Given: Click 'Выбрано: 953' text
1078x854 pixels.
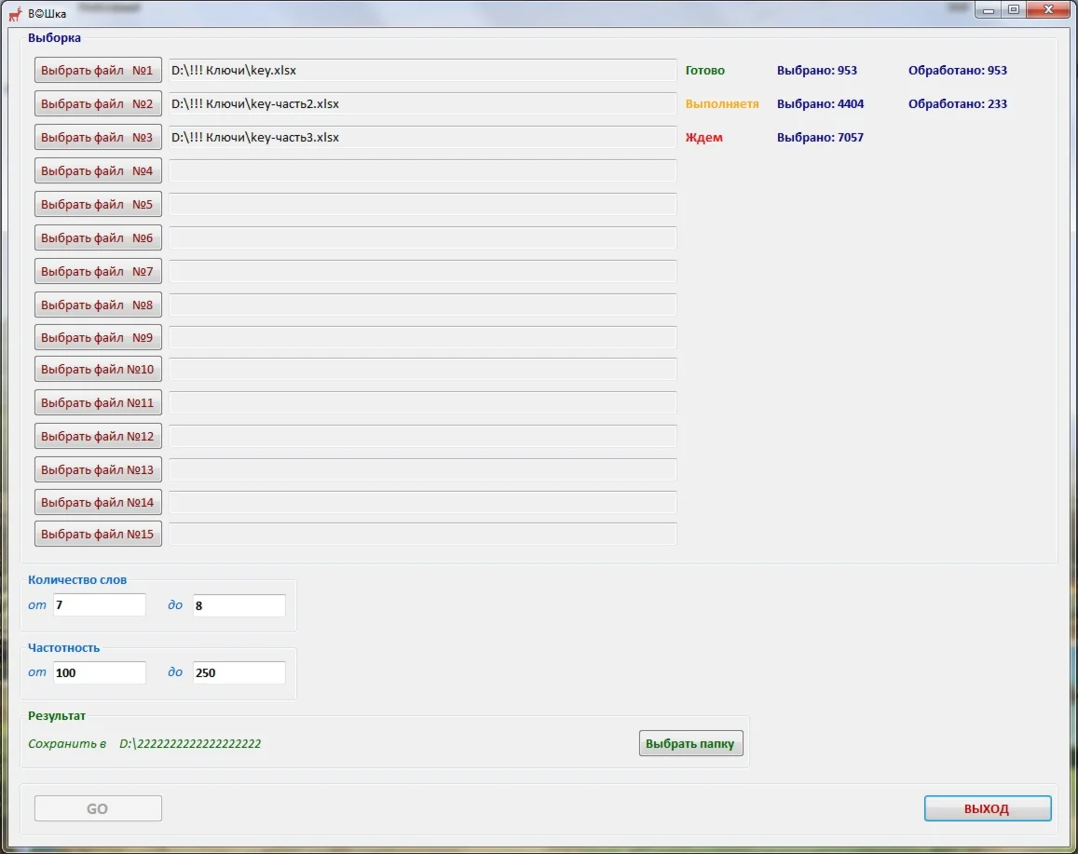Looking at the screenshot, I should pos(817,70).
